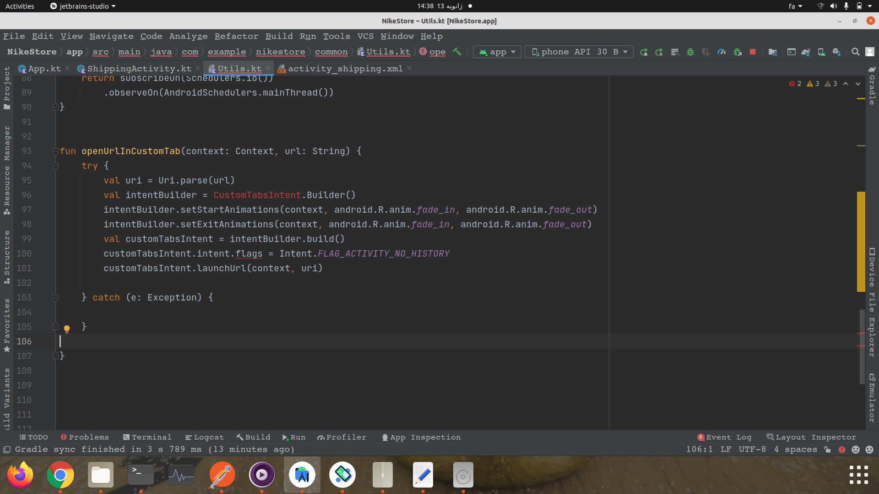
Task: Open the Profile app gauge icon
Action: point(722,52)
